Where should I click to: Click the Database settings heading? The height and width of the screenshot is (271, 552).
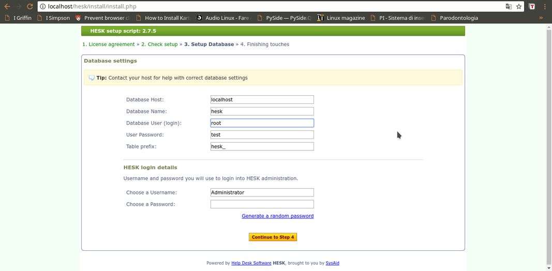click(x=110, y=61)
